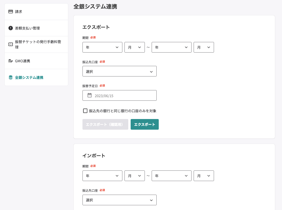
Task: Open the export end year dropdown
Action: (x=171, y=47)
